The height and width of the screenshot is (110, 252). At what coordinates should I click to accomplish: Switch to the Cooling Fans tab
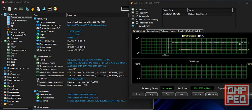[153, 31]
